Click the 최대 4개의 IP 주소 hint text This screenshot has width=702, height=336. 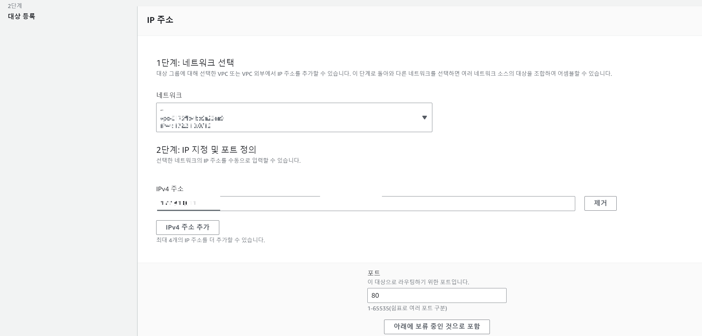[210, 240]
